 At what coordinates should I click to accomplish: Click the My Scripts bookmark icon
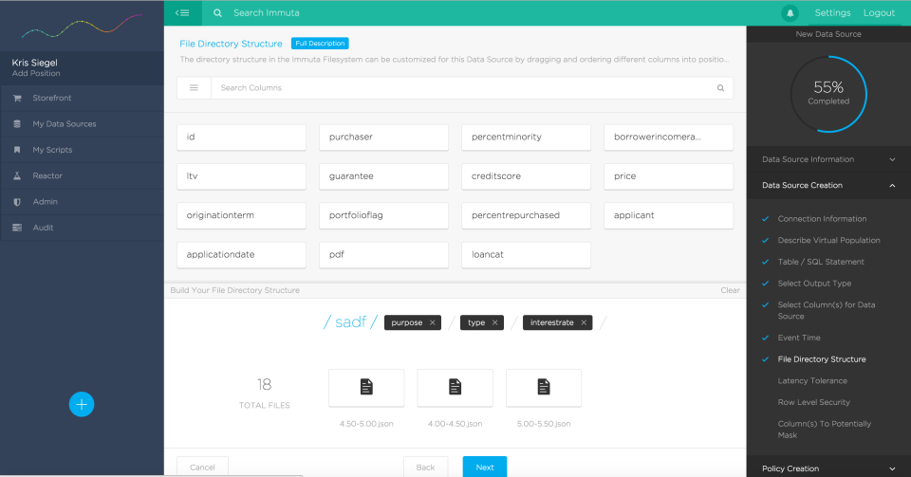point(17,150)
